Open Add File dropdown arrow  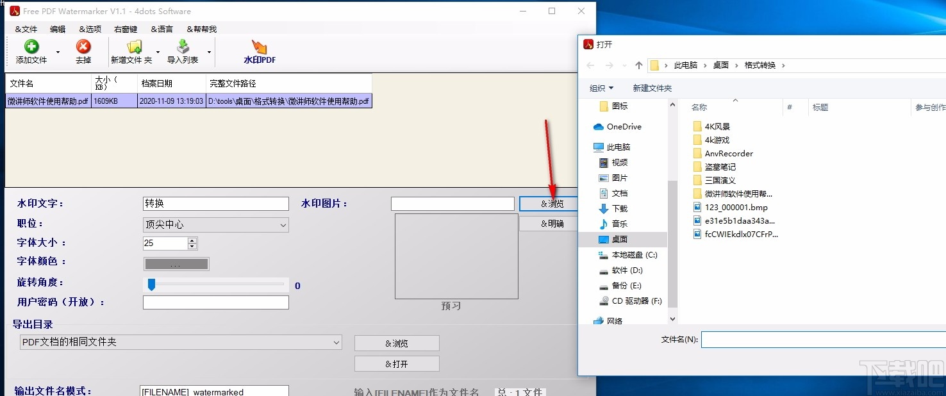(58, 53)
